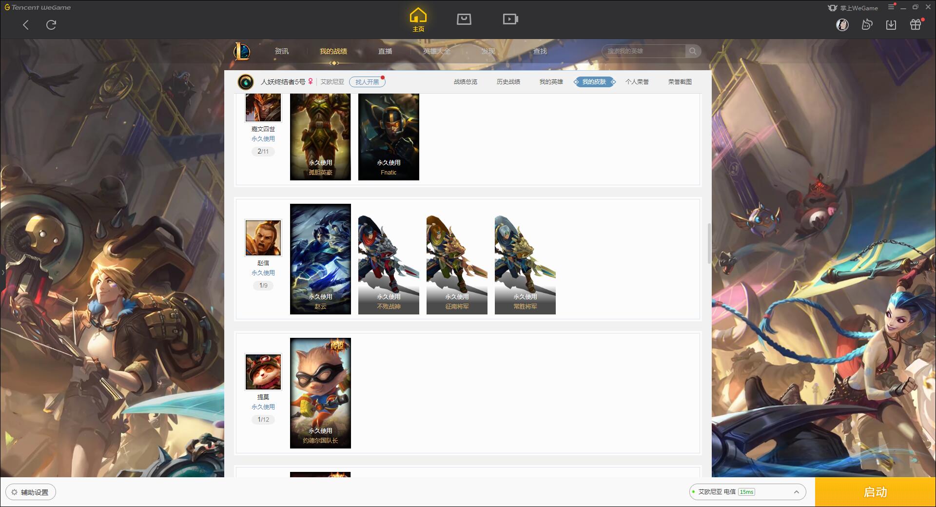Open the 不败战神 chroma card
The image size is (936, 507).
389,265
